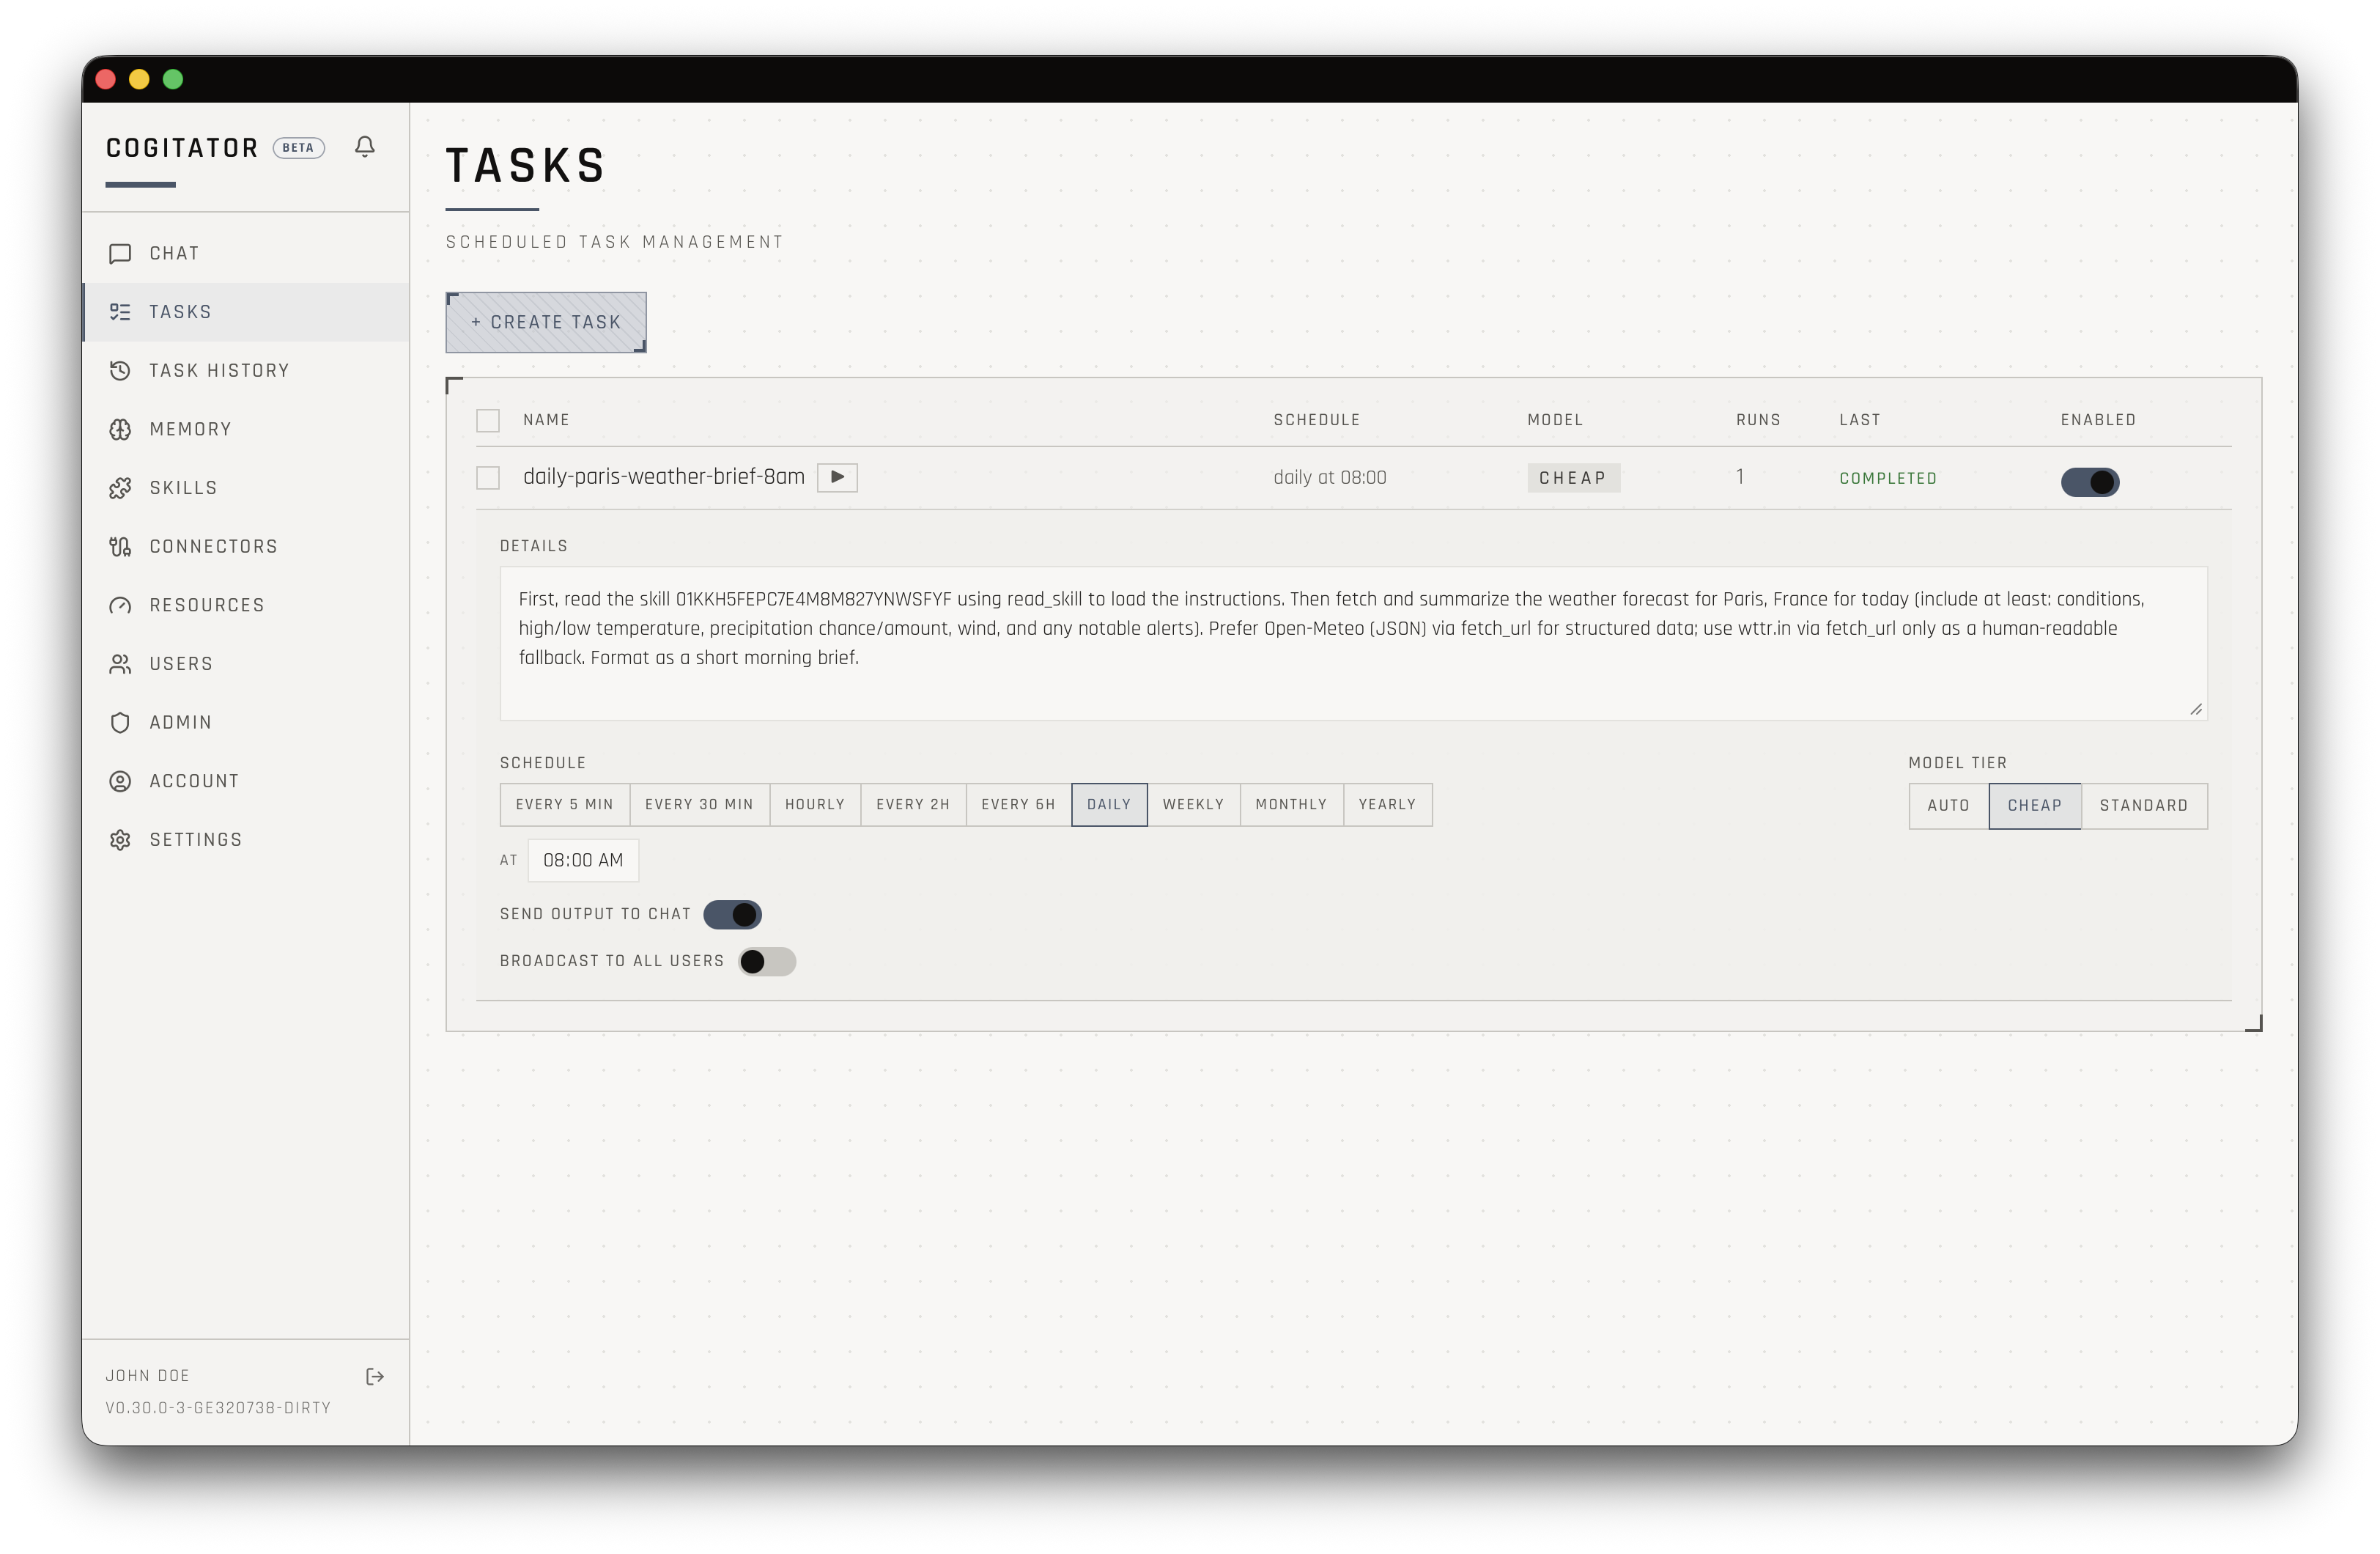Image resolution: width=2380 pixels, height=1554 pixels.
Task: Click the Tasks checklist icon
Action: [x=120, y=312]
